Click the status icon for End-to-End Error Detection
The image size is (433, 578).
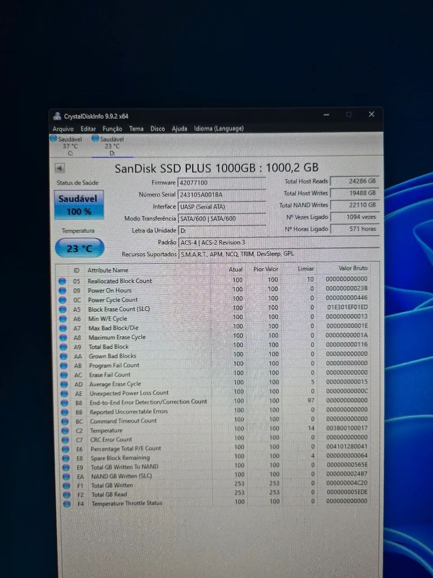pyautogui.click(x=65, y=403)
